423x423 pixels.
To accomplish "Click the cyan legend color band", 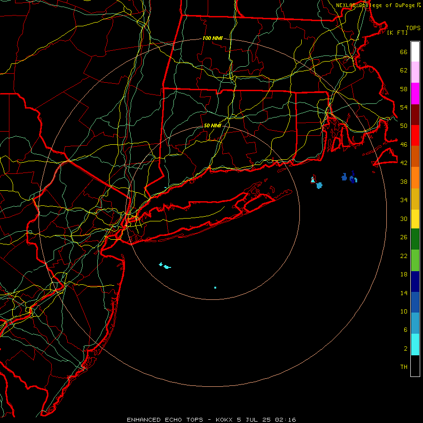I will pyautogui.click(x=415, y=345).
